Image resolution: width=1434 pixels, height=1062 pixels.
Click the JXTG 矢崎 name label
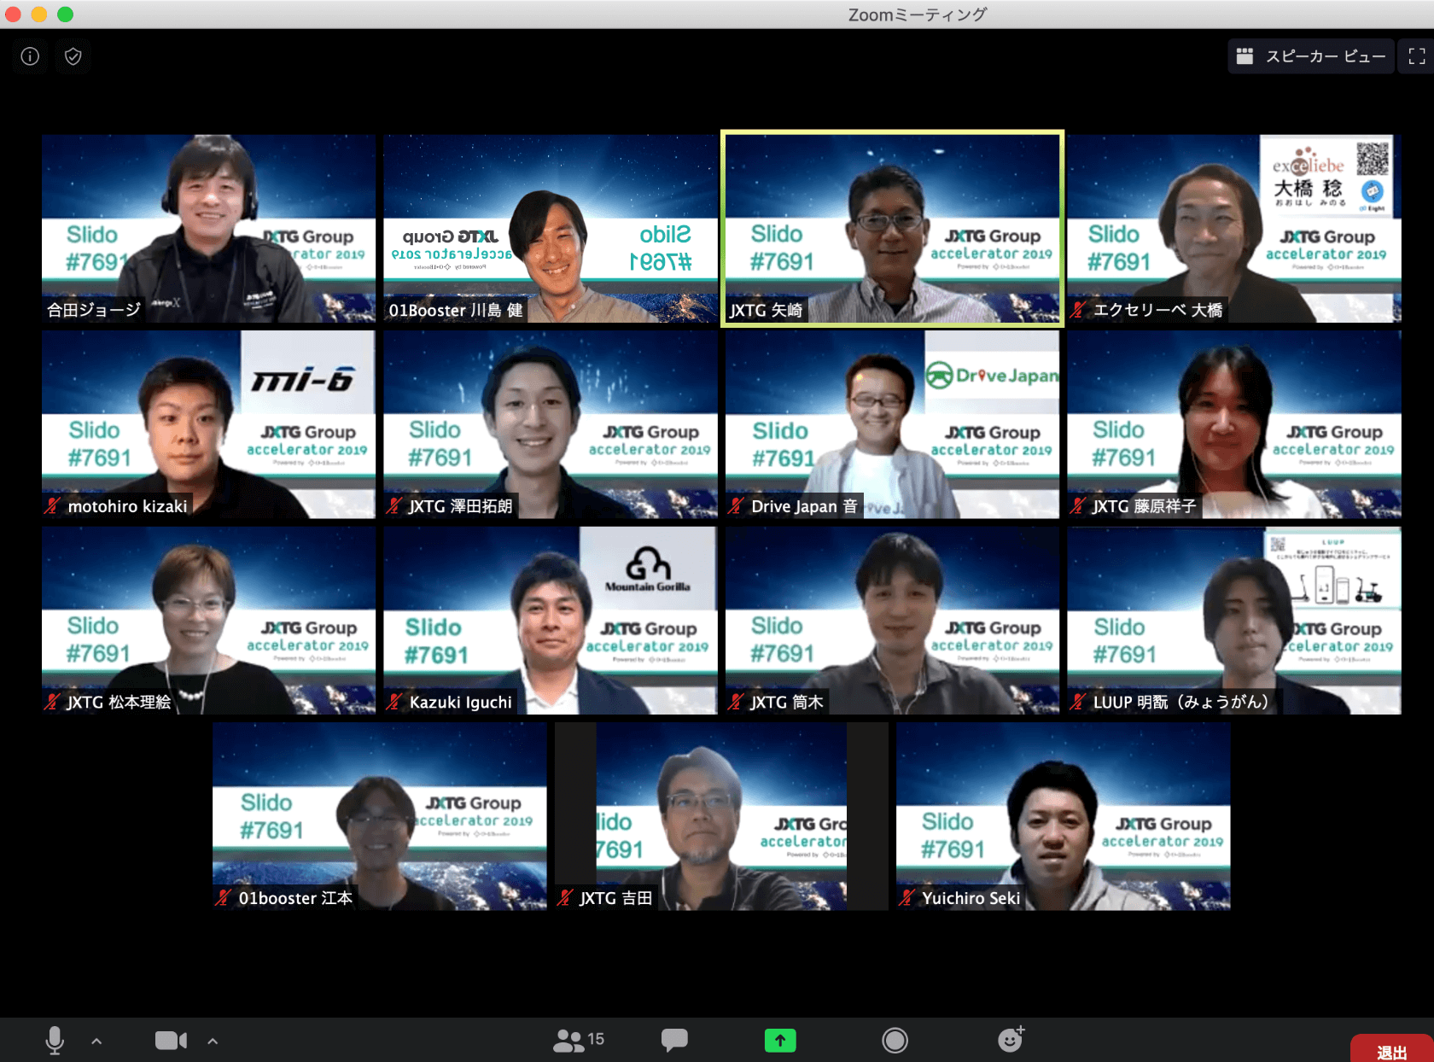[766, 310]
